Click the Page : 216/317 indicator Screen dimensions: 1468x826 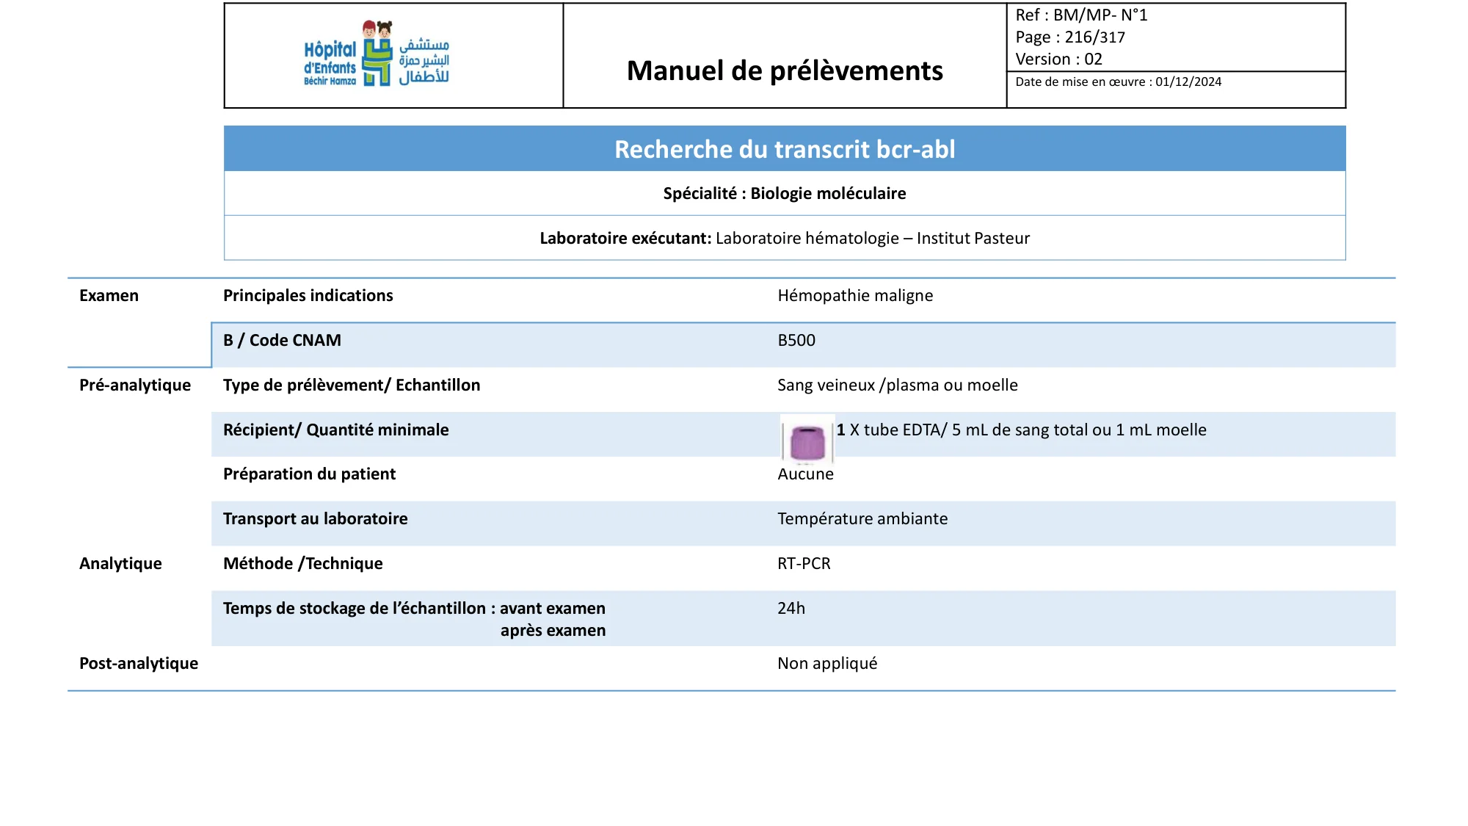click(x=1069, y=37)
